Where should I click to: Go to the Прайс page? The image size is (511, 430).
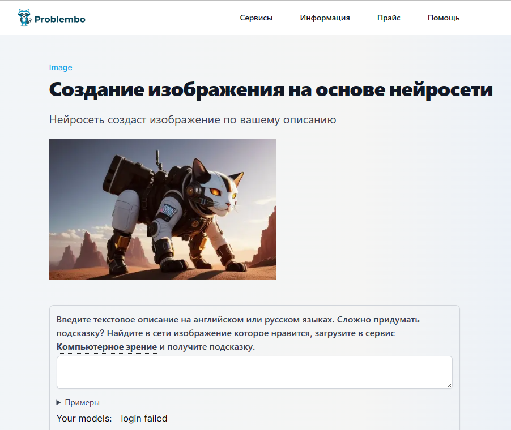point(389,18)
